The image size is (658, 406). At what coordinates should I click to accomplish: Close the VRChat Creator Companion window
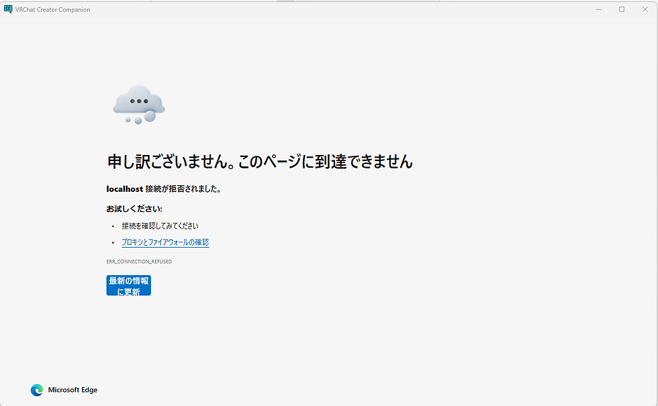click(x=645, y=9)
